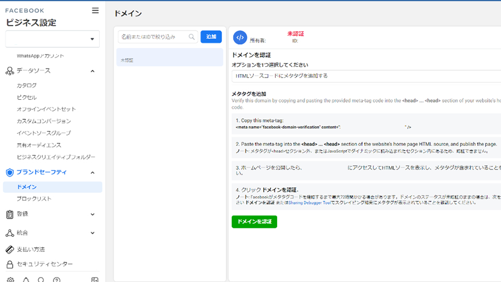Click the ドメイン page heading
Viewport: 501px width, 282px height.
click(128, 13)
